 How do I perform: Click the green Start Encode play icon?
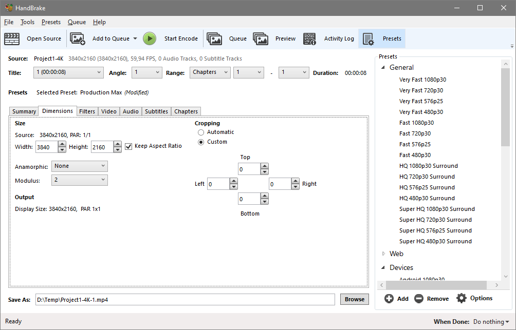coord(150,38)
